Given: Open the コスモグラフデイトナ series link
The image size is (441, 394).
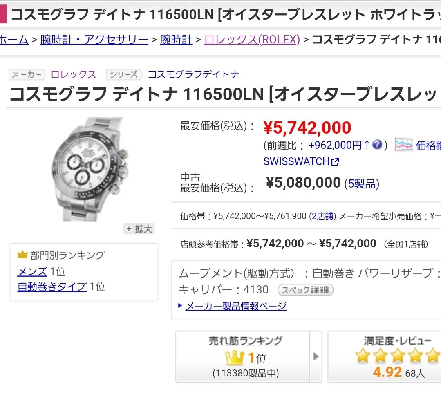Looking at the screenshot, I should 193,74.
